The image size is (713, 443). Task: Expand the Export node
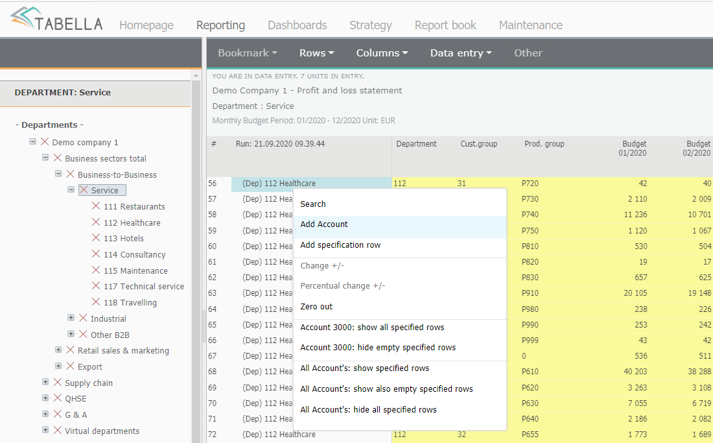coord(58,366)
